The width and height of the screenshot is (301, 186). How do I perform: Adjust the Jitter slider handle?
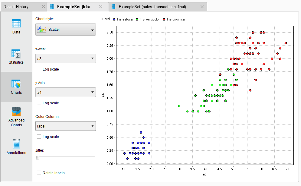coord(37,157)
